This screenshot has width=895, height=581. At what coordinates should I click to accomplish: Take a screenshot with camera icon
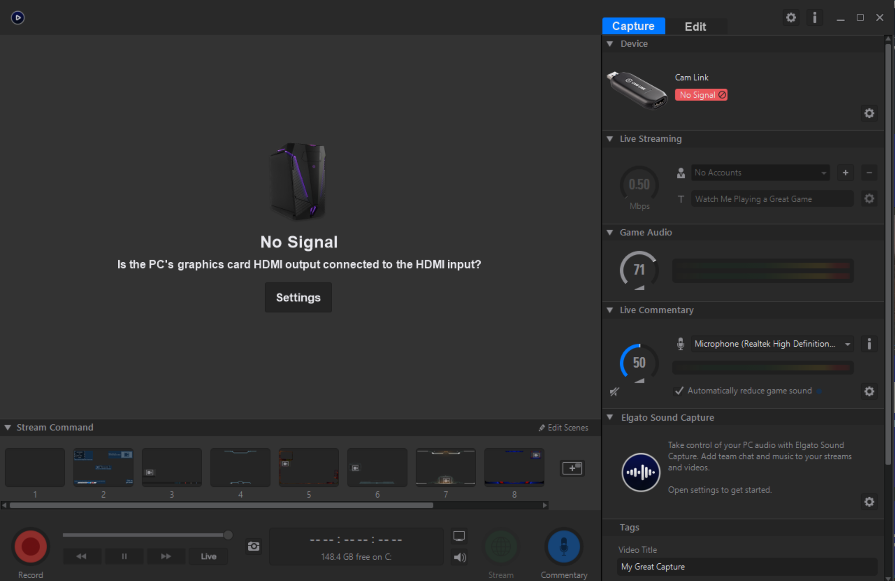pyautogui.click(x=253, y=546)
